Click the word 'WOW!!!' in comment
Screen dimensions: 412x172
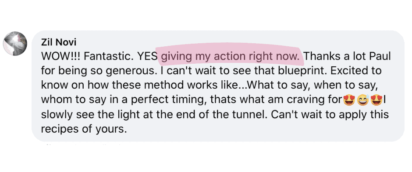pos(60,56)
